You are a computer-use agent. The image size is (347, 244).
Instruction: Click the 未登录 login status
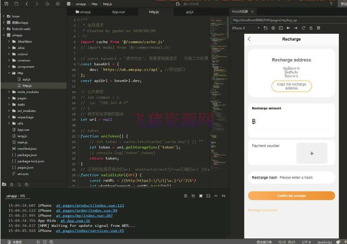pyautogui.click(x=15, y=242)
